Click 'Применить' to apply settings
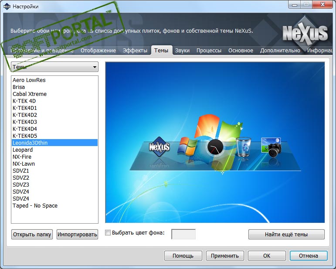This screenshot has height=269, width=336. pos(225,256)
